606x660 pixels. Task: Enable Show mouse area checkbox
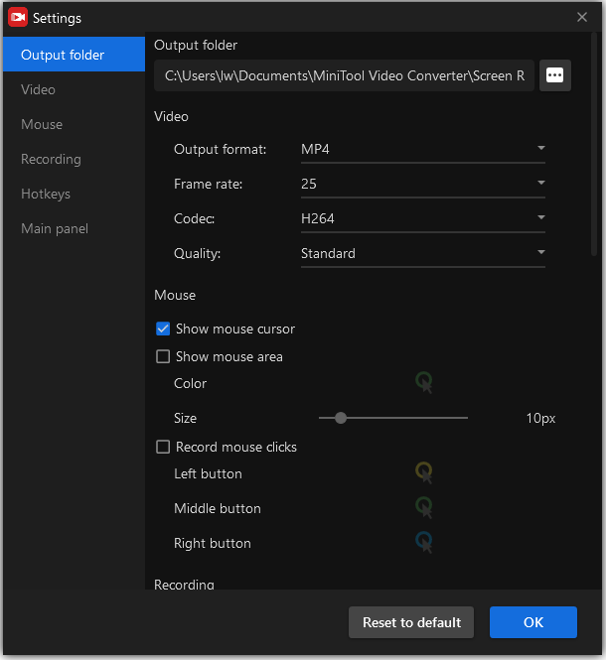(x=163, y=356)
